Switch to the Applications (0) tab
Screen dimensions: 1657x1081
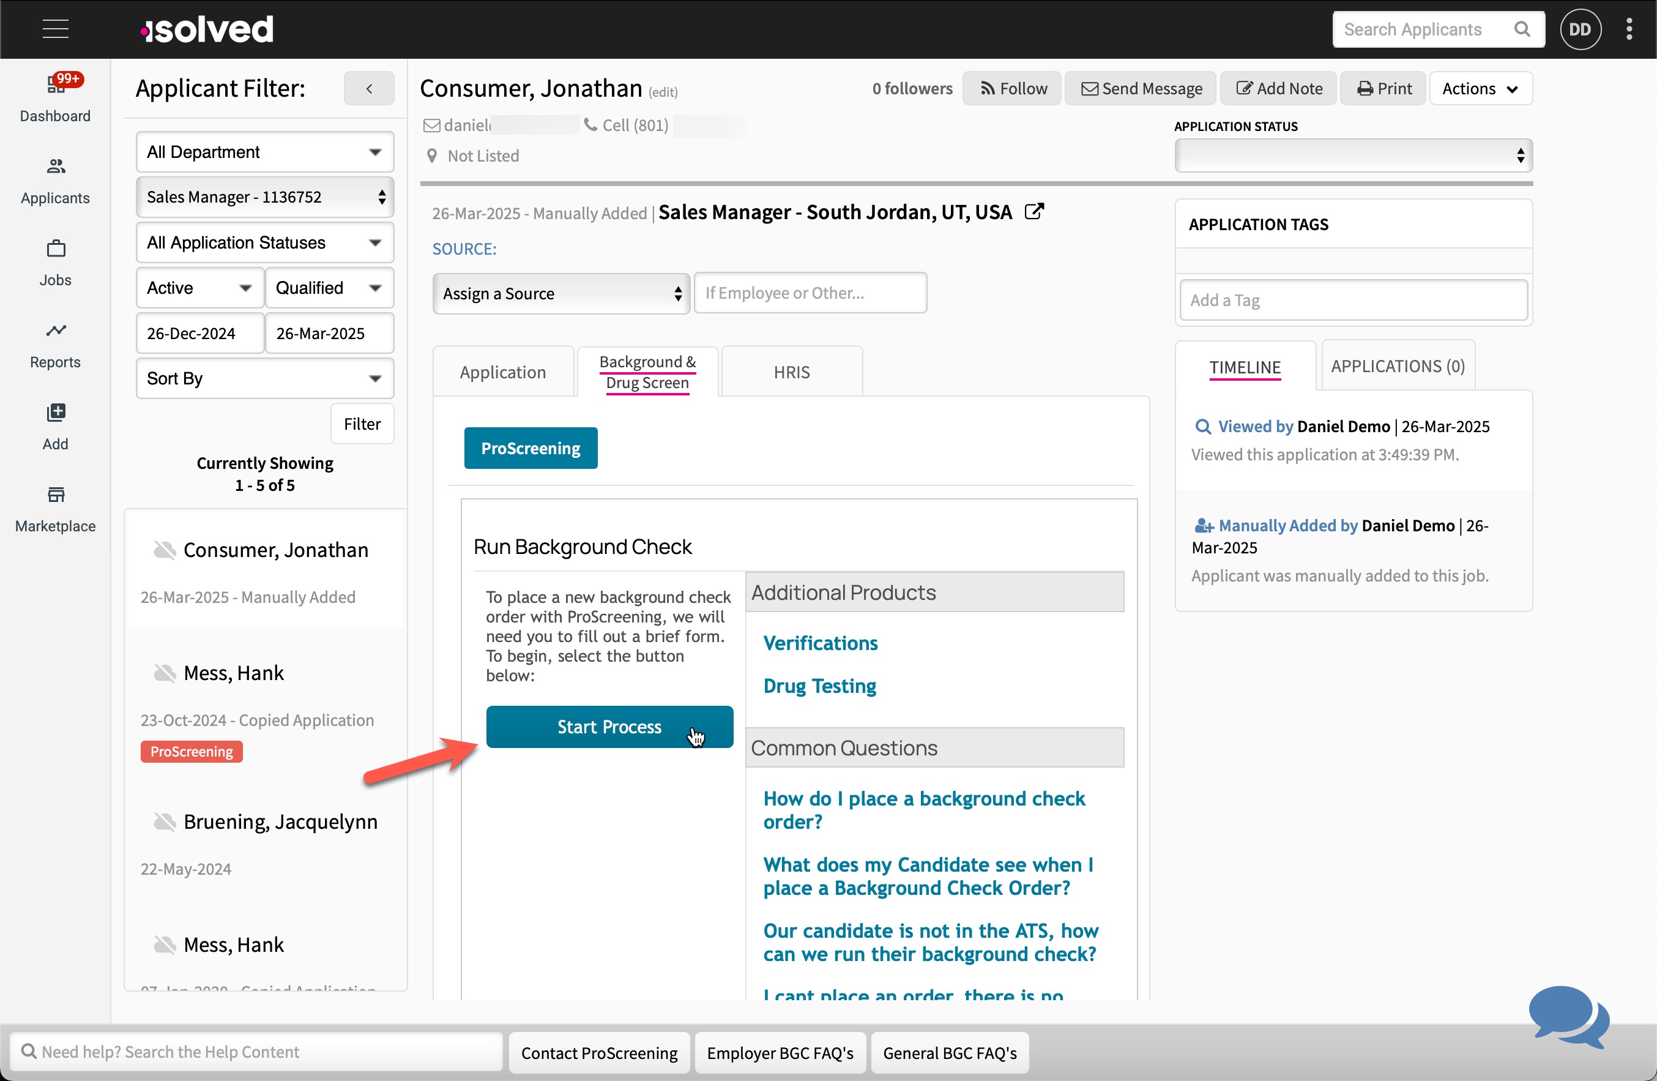tap(1398, 367)
